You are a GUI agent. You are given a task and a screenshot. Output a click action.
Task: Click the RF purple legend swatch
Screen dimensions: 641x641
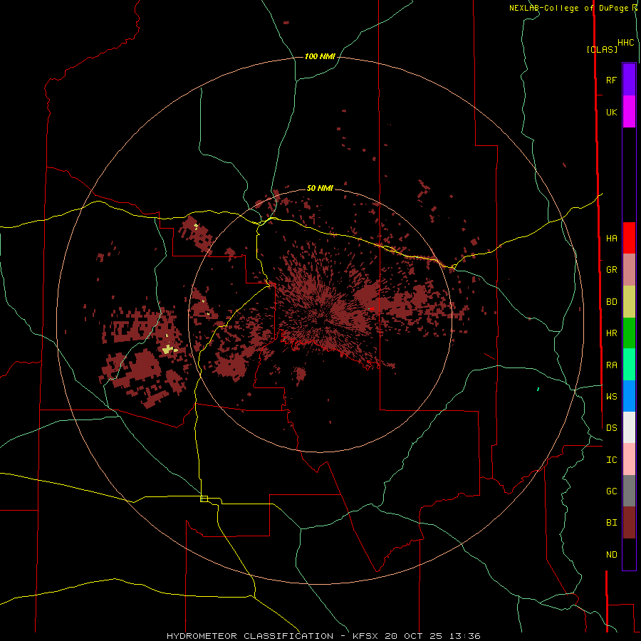(629, 80)
